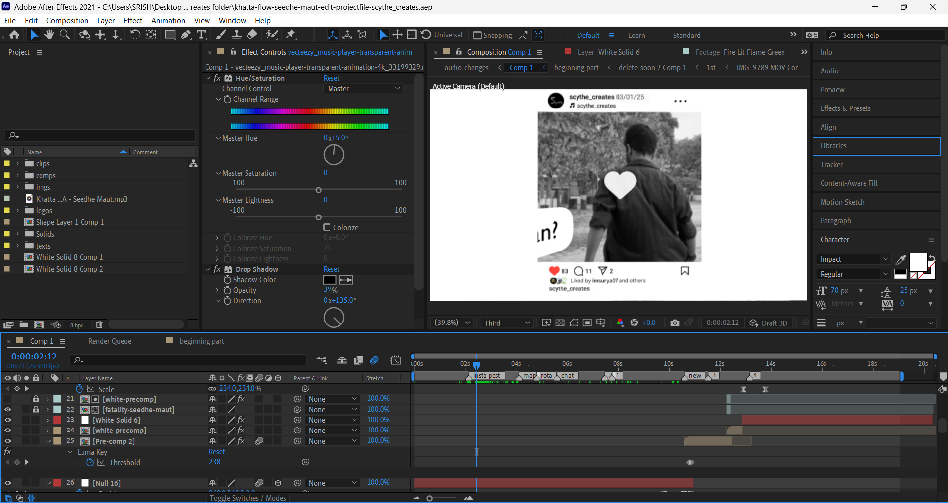Image resolution: width=948 pixels, height=503 pixels.
Task: Toggle the Snapping checkbox
Action: (x=477, y=36)
